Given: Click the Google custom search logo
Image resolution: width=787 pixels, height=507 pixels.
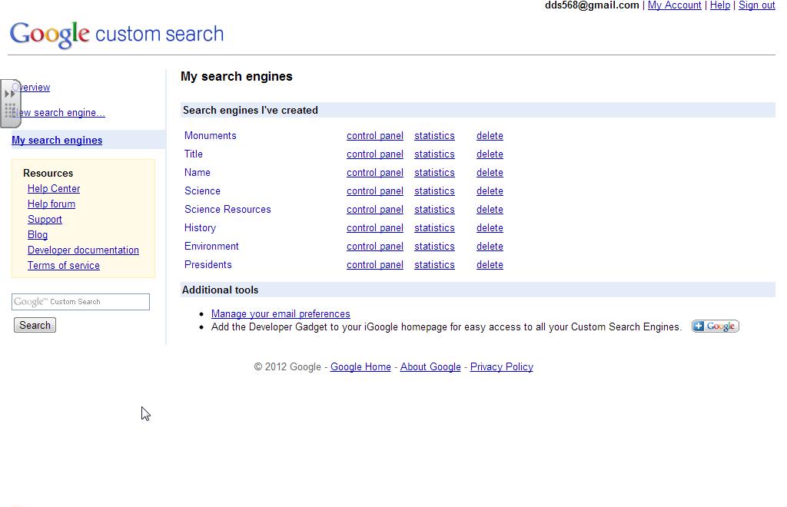Looking at the screenshot, I should pos(116,34).
